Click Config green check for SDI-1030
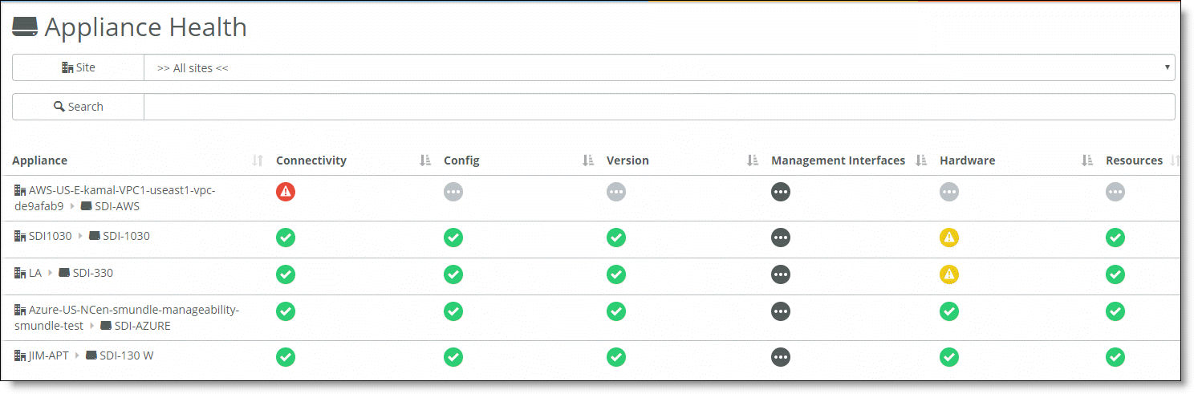 [x=453, y=238]
